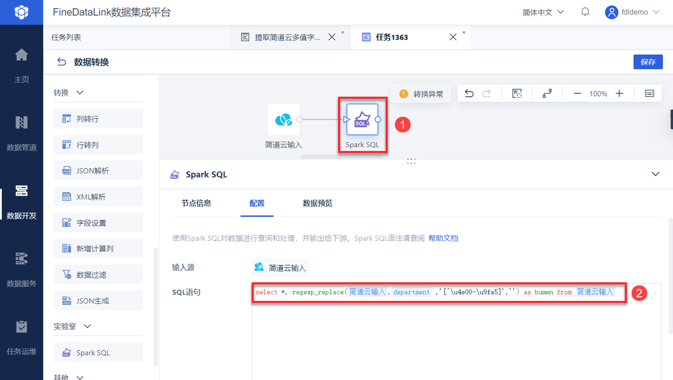Select the 简道云输入 node on canvas
The height and width of the screenshot is (380, 673).
tap(284, 119)
